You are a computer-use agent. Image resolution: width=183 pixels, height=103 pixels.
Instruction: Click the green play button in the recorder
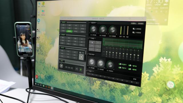coord(81,70)
